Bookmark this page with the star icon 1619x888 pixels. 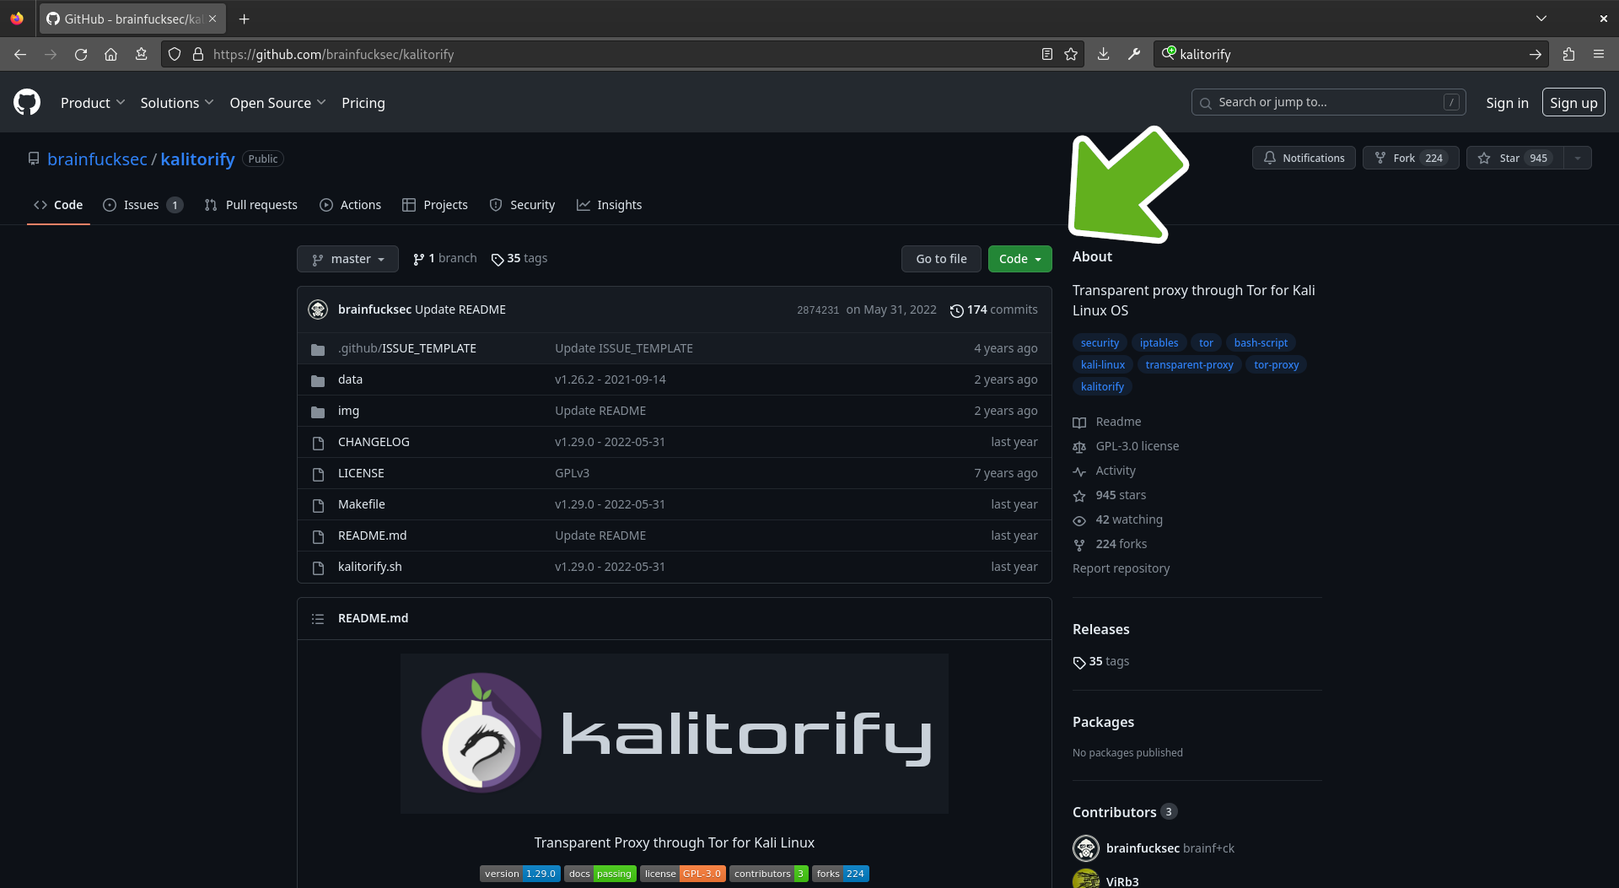point(1071,54)
